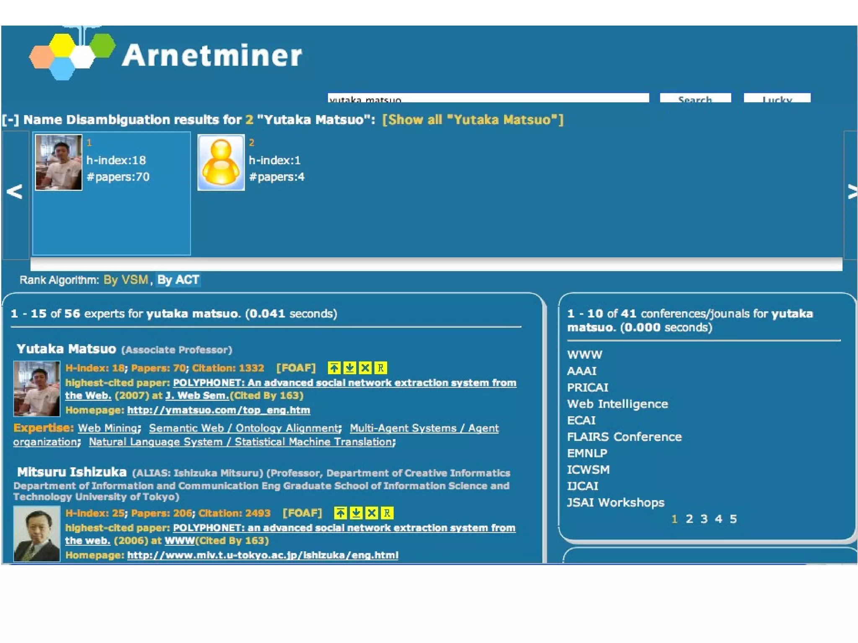Open the ymatsuo.com homepage link

click(218, 410)
